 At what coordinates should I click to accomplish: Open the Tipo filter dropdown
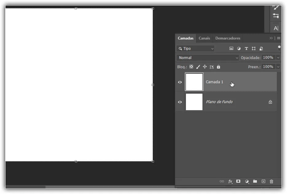pos(195,48)
